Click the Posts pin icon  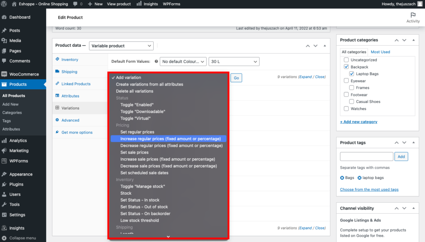tap(4, 30)
